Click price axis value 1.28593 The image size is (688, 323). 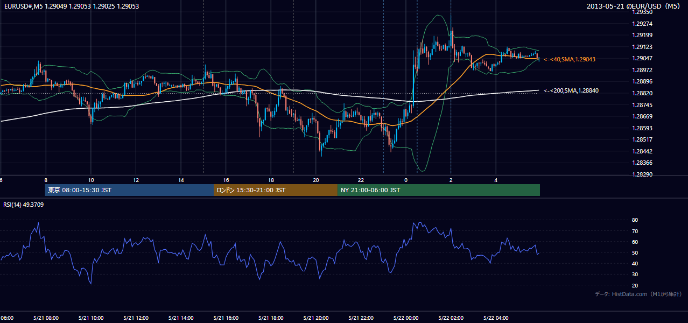coord(642,128)
